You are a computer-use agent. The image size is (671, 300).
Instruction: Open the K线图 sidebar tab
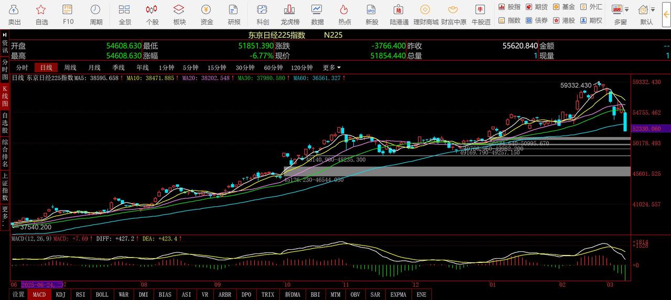[5, 96]
